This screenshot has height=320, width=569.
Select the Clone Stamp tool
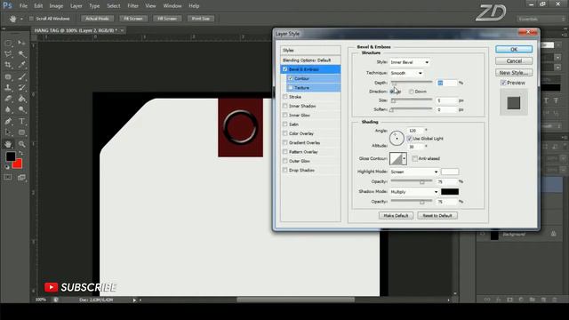point(8,87)
